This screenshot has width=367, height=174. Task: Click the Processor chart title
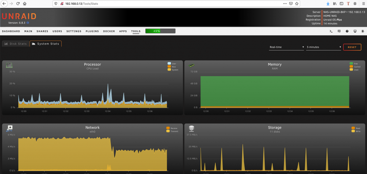92,64
